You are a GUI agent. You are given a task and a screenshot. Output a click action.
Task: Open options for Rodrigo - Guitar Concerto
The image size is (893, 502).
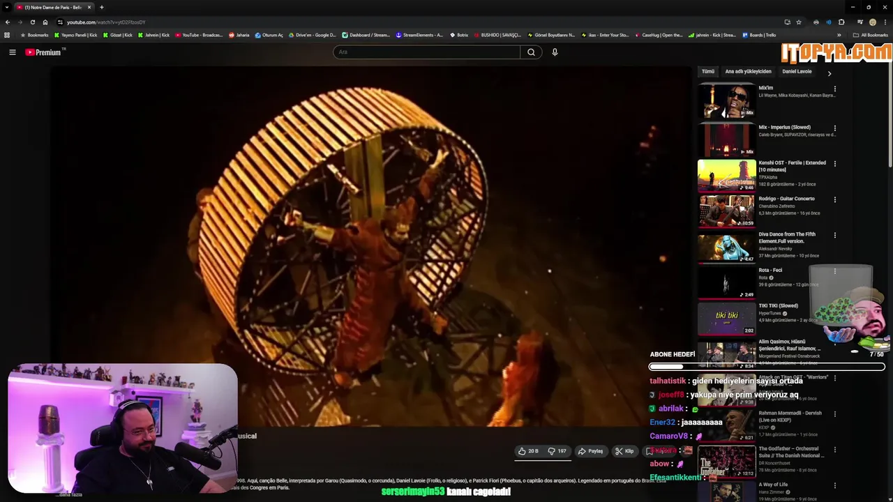click(x=834, y=199)
